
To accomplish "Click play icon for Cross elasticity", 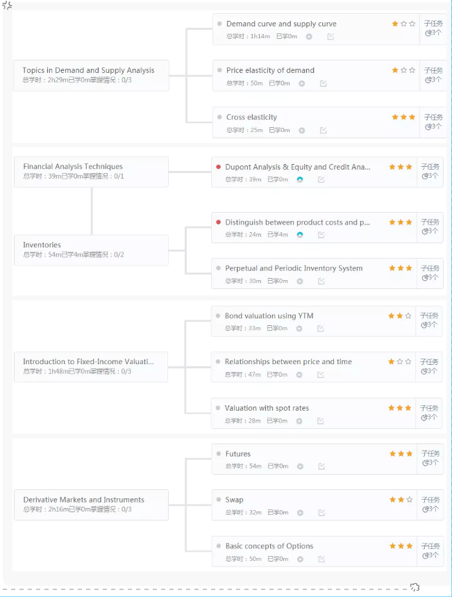I will coord(301,130).
